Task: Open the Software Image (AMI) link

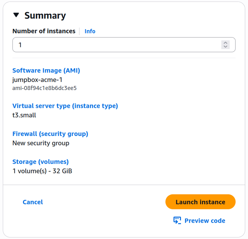Action: [x=46, y=70]
